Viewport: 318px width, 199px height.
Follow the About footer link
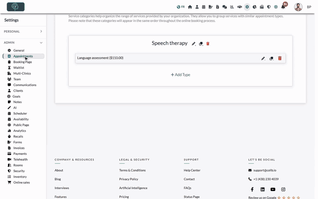(59, 170)
